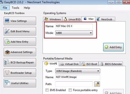
Task: Browse for WinPE path with folder icon
Action: click(97, 84)
